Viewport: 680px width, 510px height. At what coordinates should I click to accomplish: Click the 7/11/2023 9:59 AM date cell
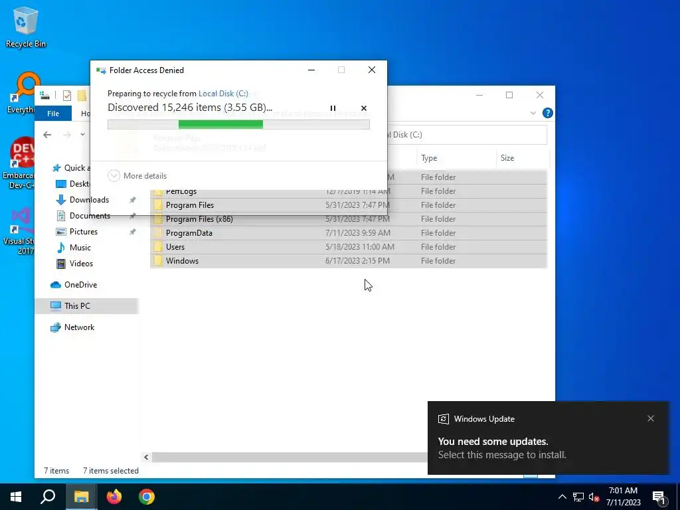[x=358, y=233]
